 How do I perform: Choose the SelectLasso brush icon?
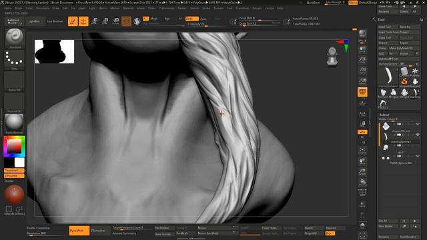[19, 210]
